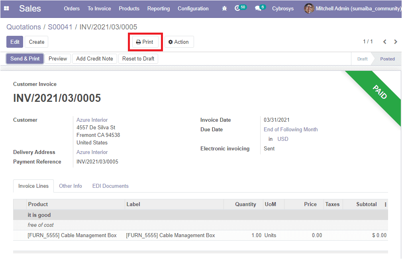Open the debug bug icon

[x=224, y=8]
